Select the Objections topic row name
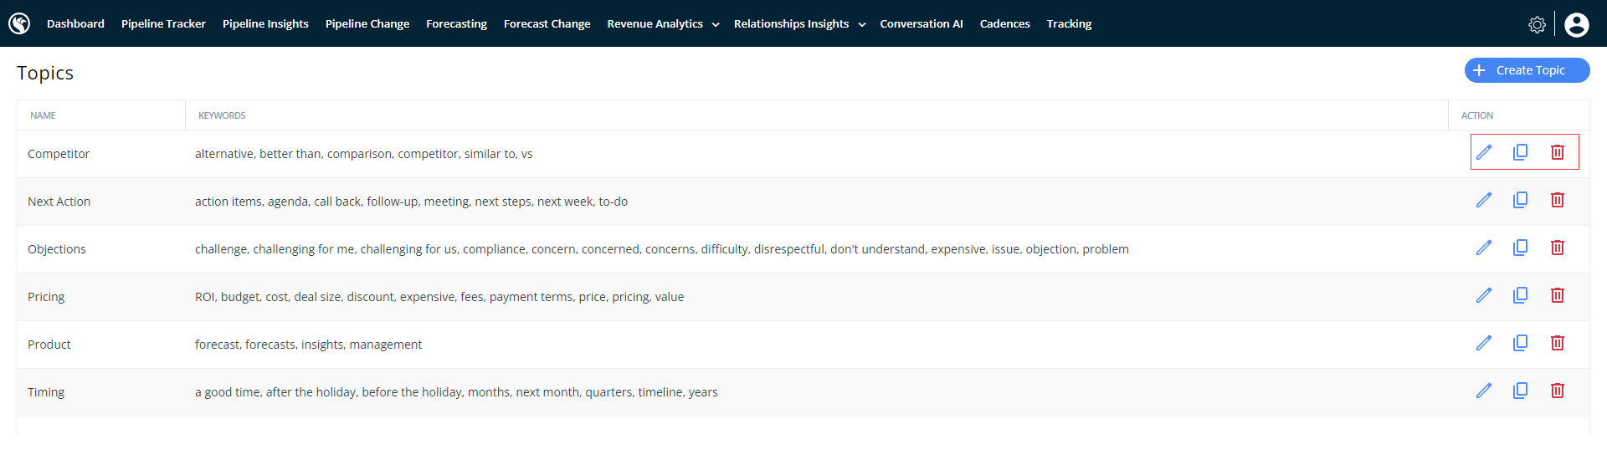This screenshot has width=1607, height=465. [57, 249]
